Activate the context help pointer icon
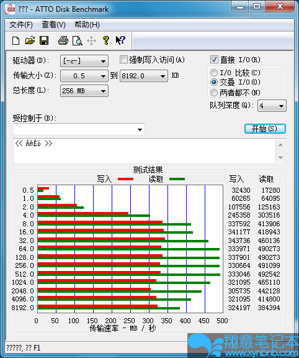Viewport: 299px width, 358px height. click(x=120, y=40)
